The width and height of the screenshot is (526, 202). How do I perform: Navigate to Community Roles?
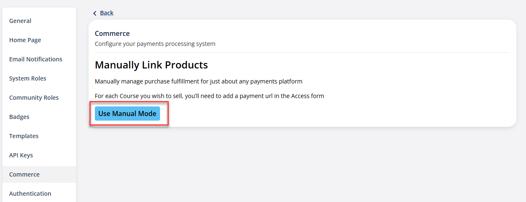(x=34, y=98)
